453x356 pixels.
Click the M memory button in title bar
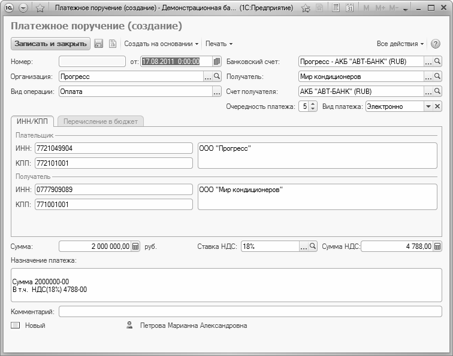(366, 8)
